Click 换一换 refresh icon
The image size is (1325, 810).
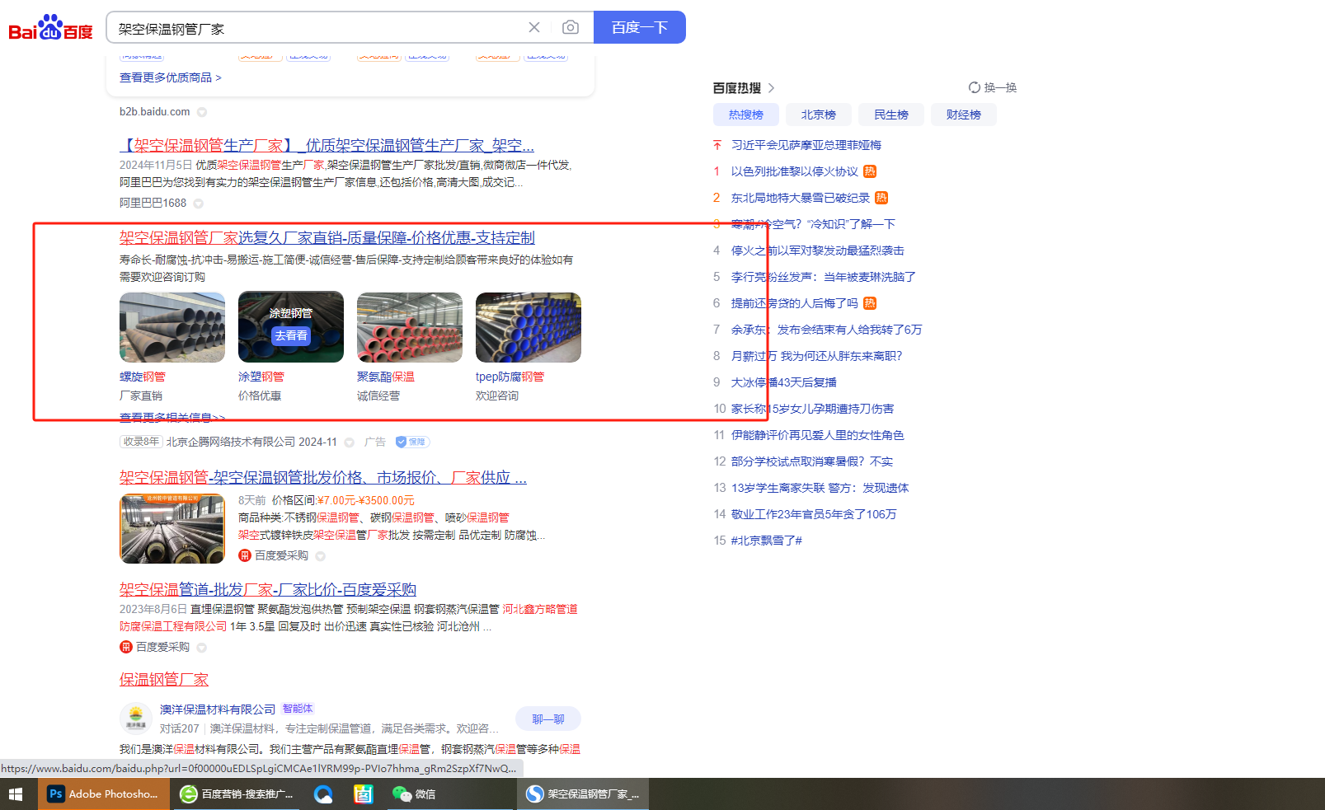point(975,87)
